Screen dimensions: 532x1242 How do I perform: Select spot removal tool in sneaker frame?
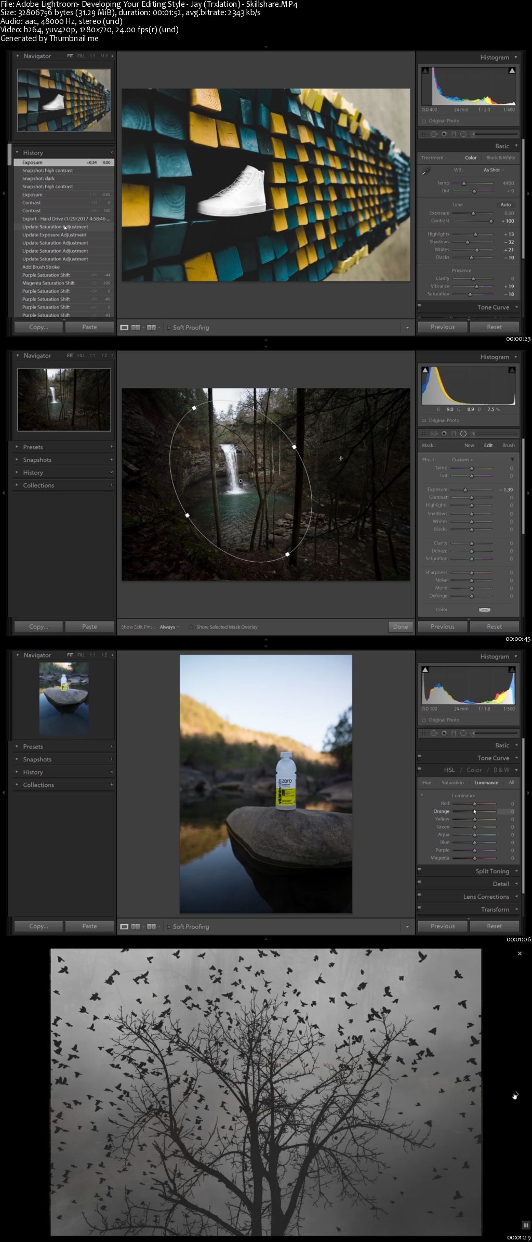(434, 134)
